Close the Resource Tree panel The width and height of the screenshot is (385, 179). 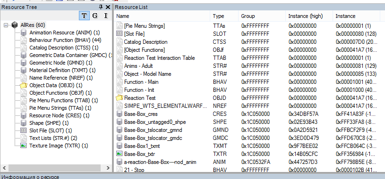pyautogui.click(x=108, y=7)
